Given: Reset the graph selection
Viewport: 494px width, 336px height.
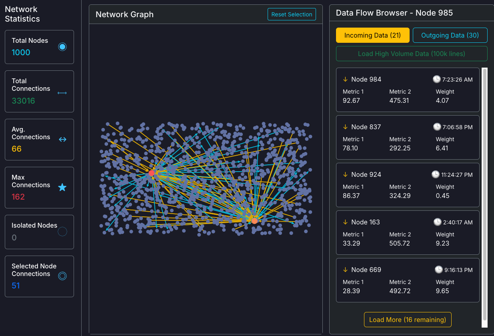Looking at the screenshot, I should [x=292, y=14].
